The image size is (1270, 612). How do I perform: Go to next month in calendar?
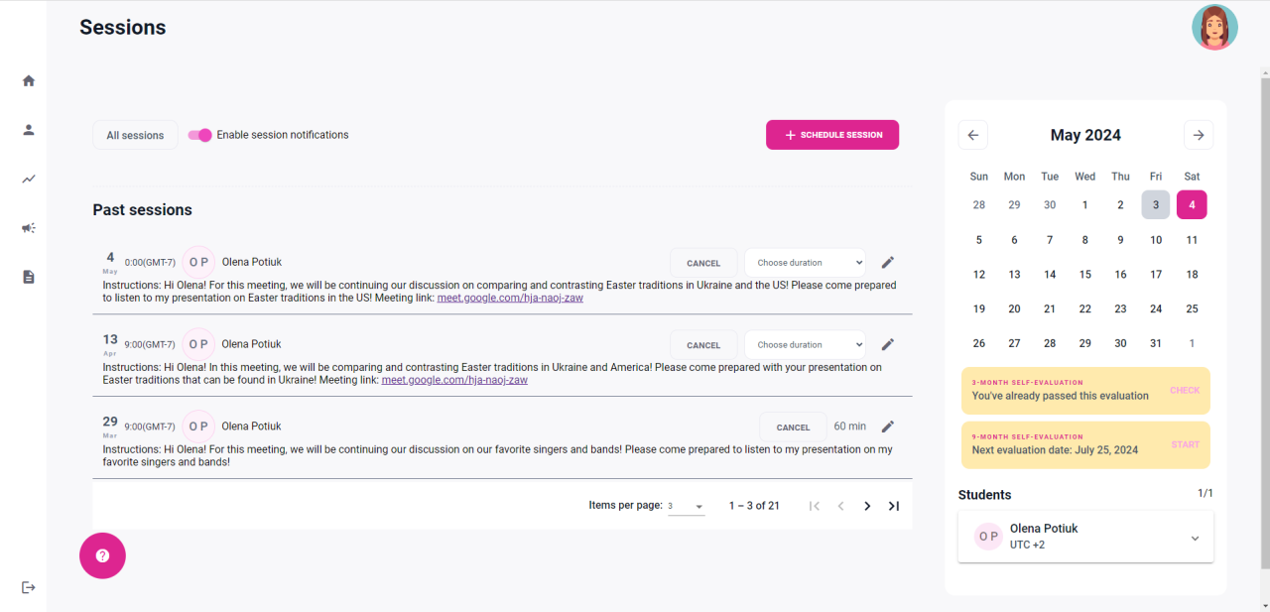[x=1199, y=135]
